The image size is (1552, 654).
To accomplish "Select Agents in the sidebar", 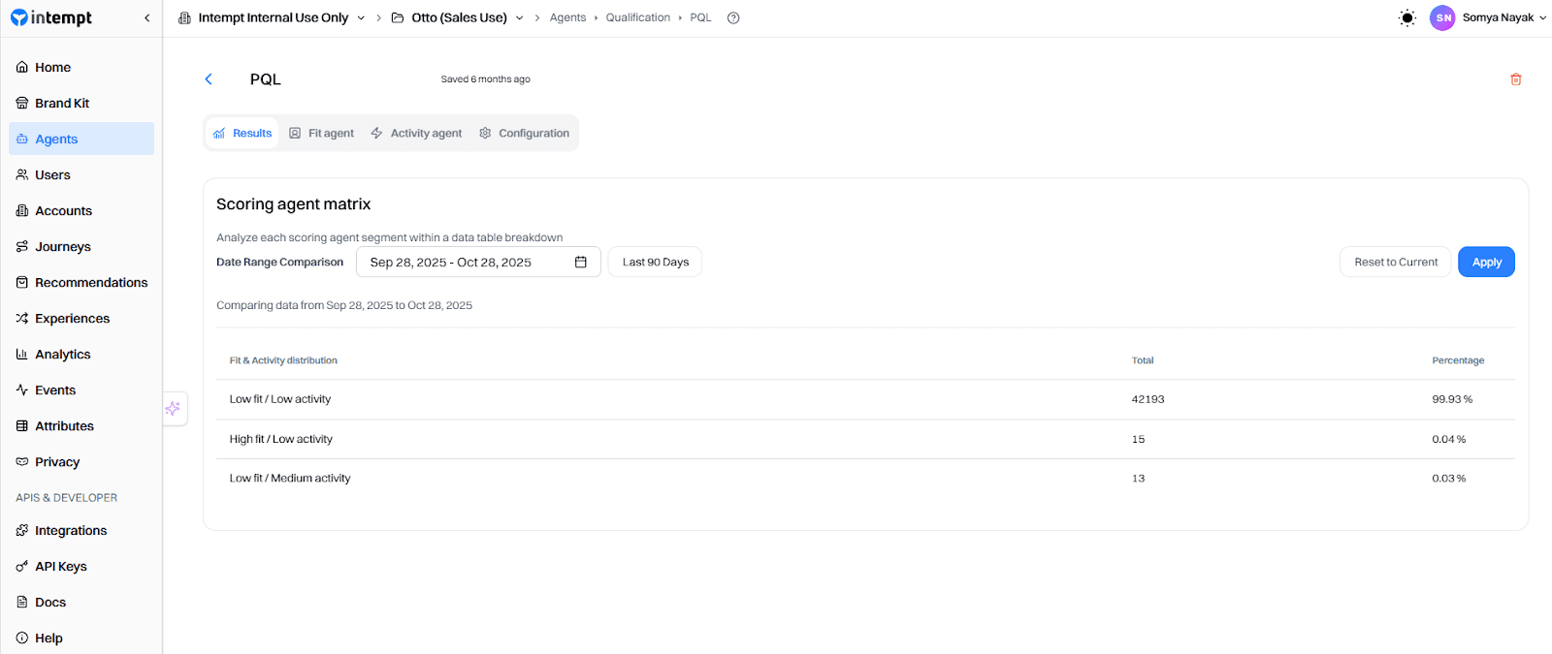I will [81, 139].
